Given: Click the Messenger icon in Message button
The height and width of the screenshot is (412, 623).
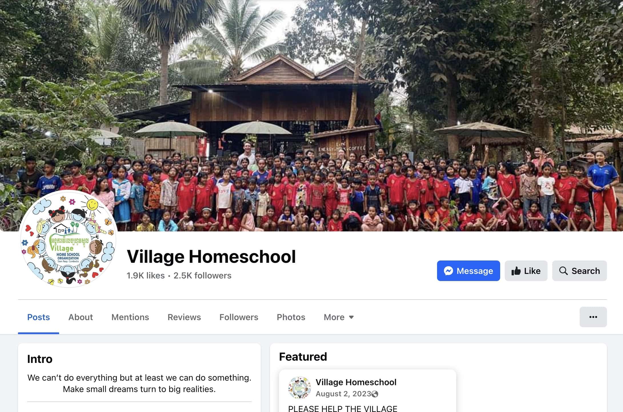Looking at the screenshot, I should pyautogui.click(x=448, y=271).
